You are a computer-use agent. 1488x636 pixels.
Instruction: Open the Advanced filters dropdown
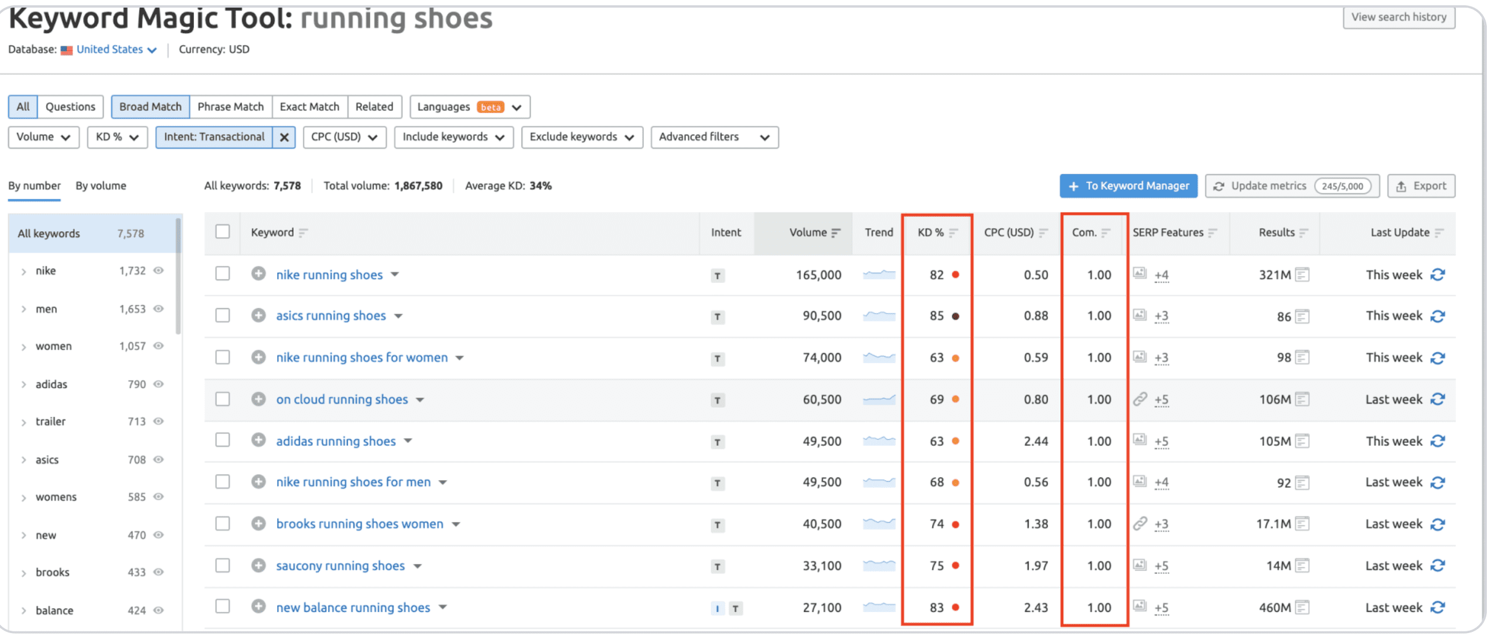[714, 137]
